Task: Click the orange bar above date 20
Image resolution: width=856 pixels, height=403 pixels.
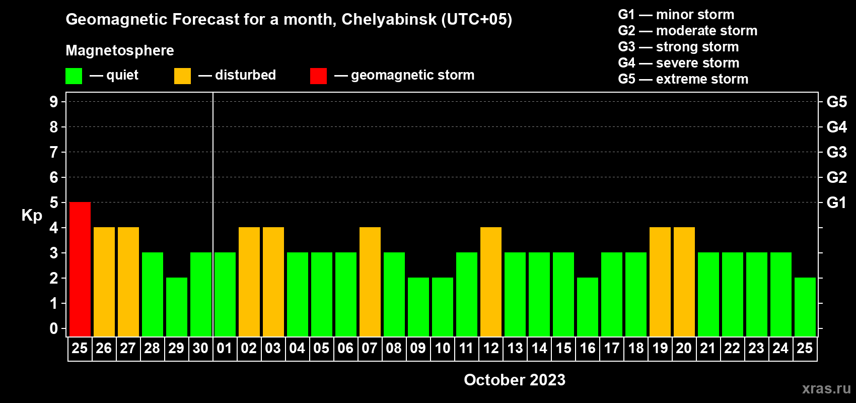Action: 684,282
